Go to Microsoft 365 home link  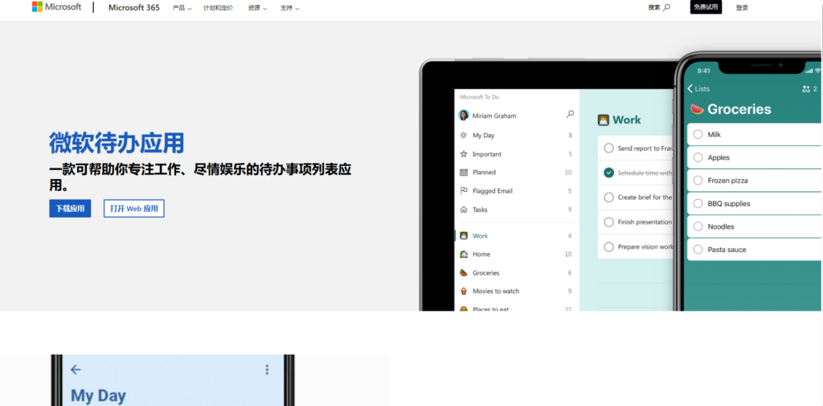tap(134, 7)
